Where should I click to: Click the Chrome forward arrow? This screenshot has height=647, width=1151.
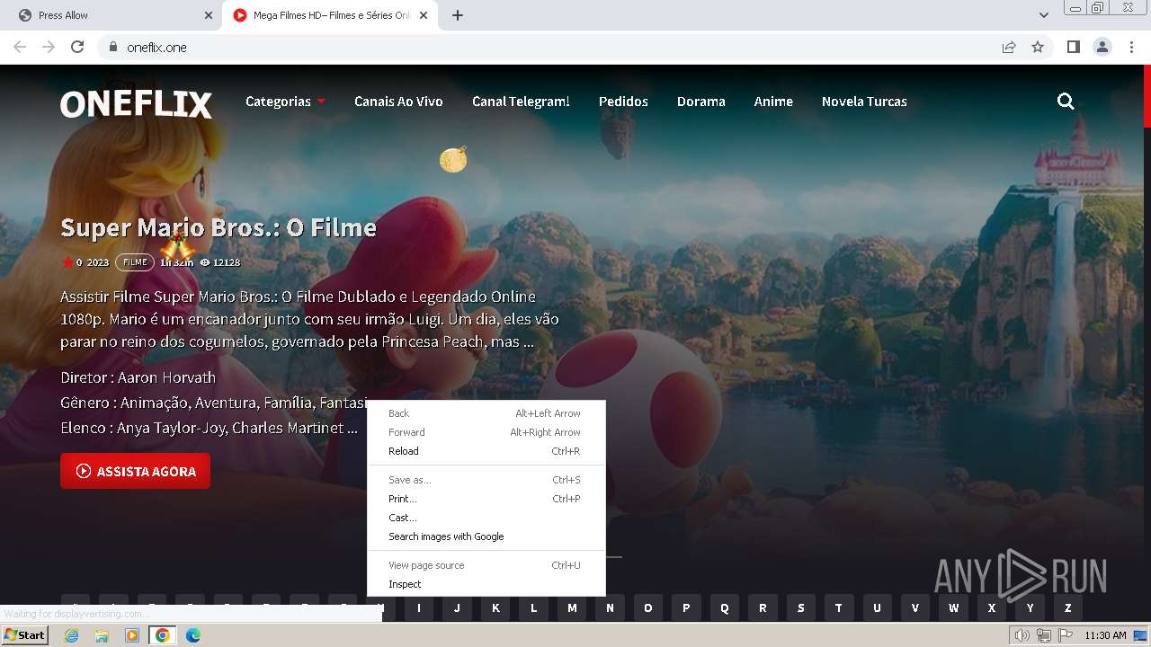click(x=49, y=47)
